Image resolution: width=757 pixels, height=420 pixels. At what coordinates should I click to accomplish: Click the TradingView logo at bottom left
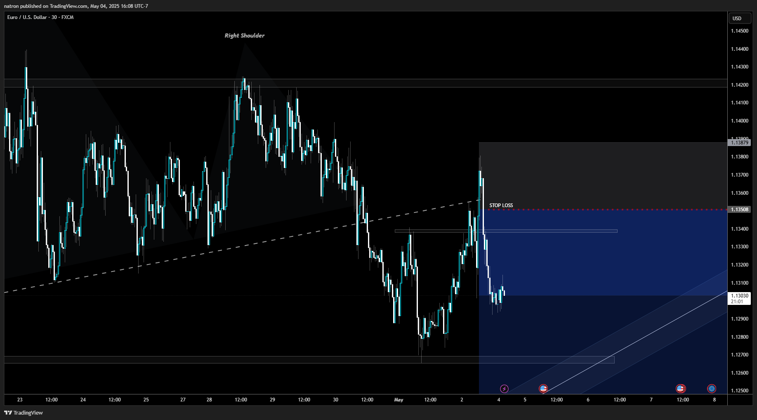(x=24, y=413)
